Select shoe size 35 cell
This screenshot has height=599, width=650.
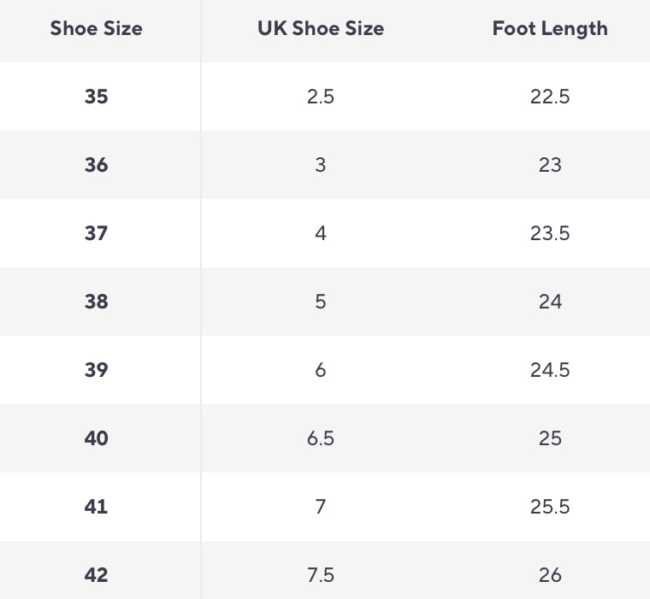coord(97,97)
